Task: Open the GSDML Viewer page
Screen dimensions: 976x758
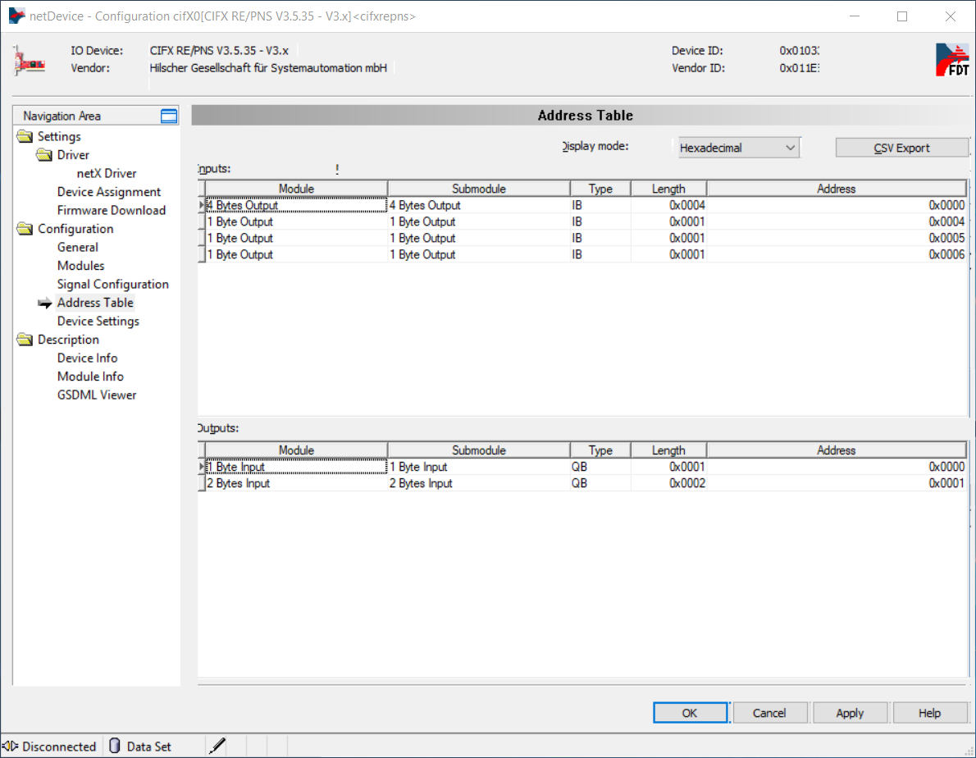Action: 96,395
